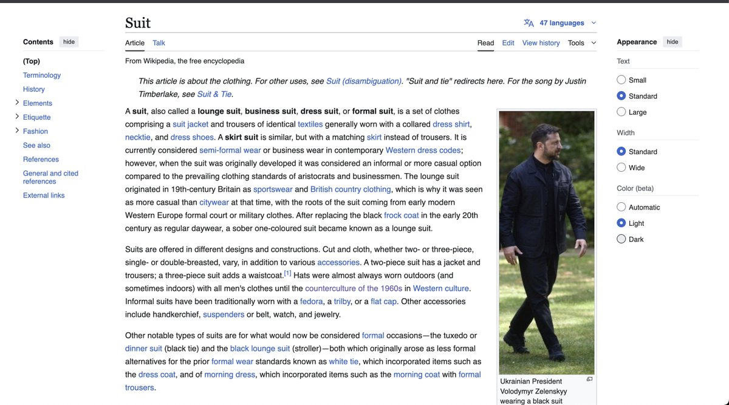This screenshot has height=405, width=729.
Task: Follow the necktie link
Action: pos(139,137)
